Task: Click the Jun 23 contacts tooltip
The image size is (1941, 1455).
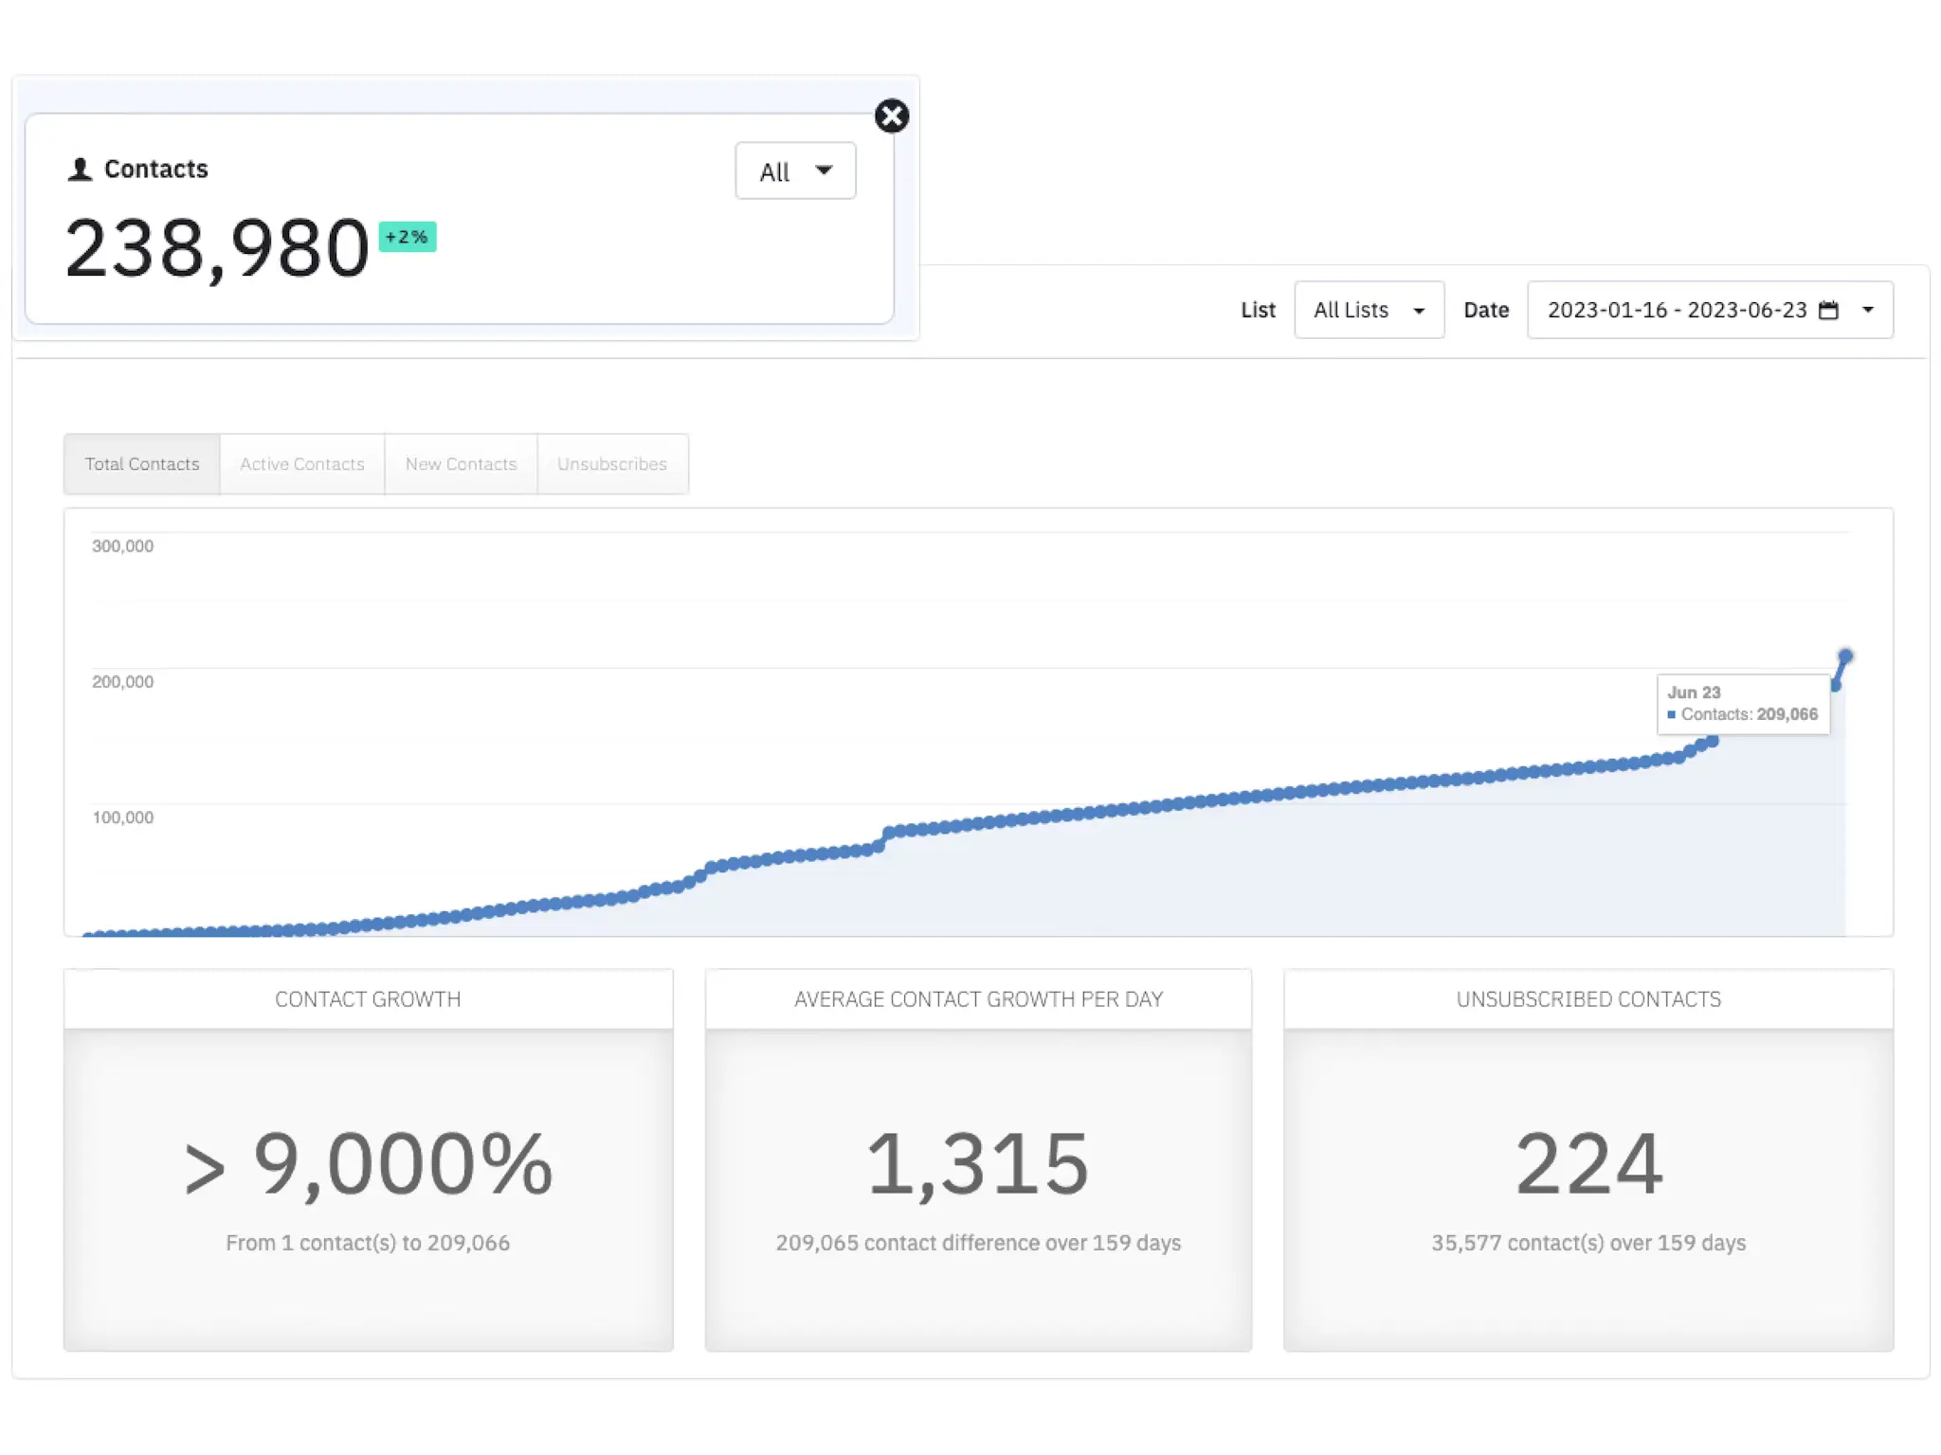Action: (x=1742, y=704)
